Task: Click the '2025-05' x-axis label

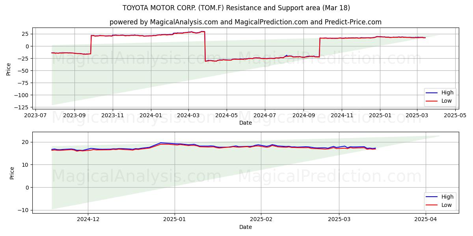Action: pyautogui.click(x=455, y=116)
